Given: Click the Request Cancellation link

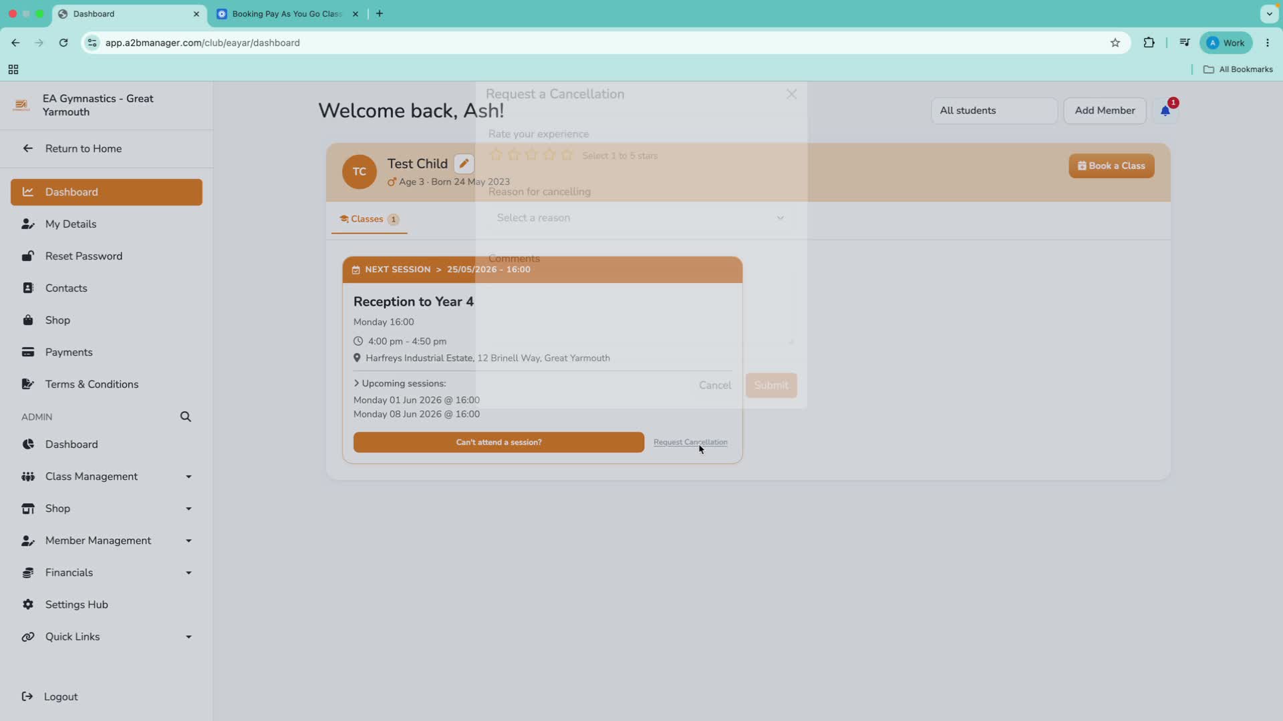Looking at the screenshot, I should click(690, 442).
